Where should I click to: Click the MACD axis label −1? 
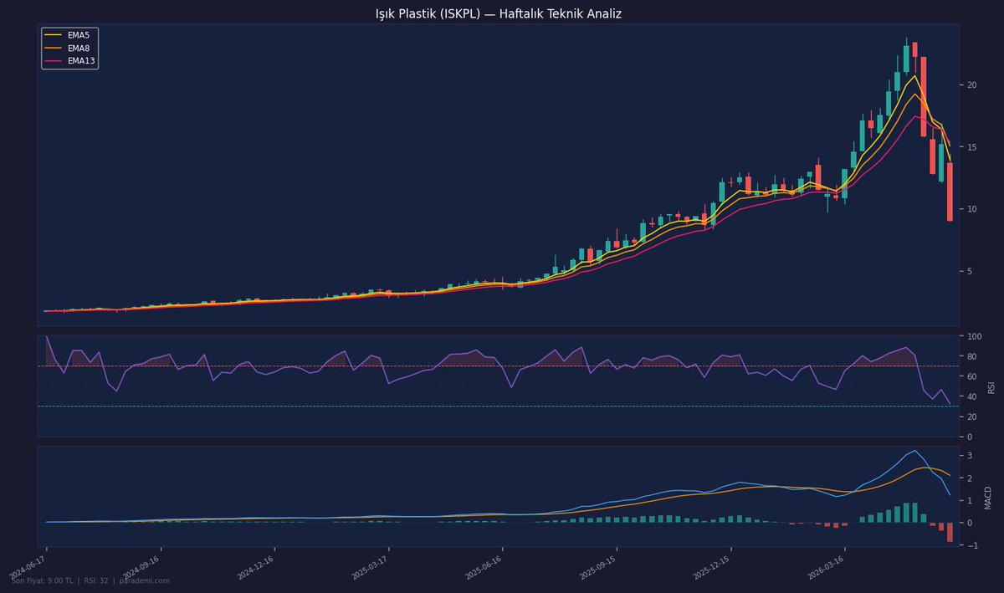tap(972, 545)
